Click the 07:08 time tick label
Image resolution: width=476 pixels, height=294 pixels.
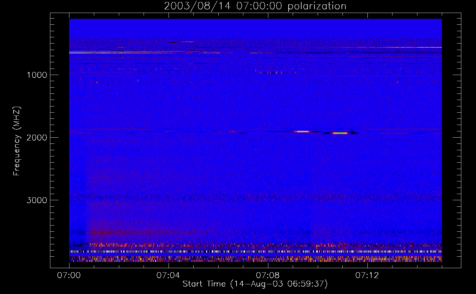(x=268, y=275)
